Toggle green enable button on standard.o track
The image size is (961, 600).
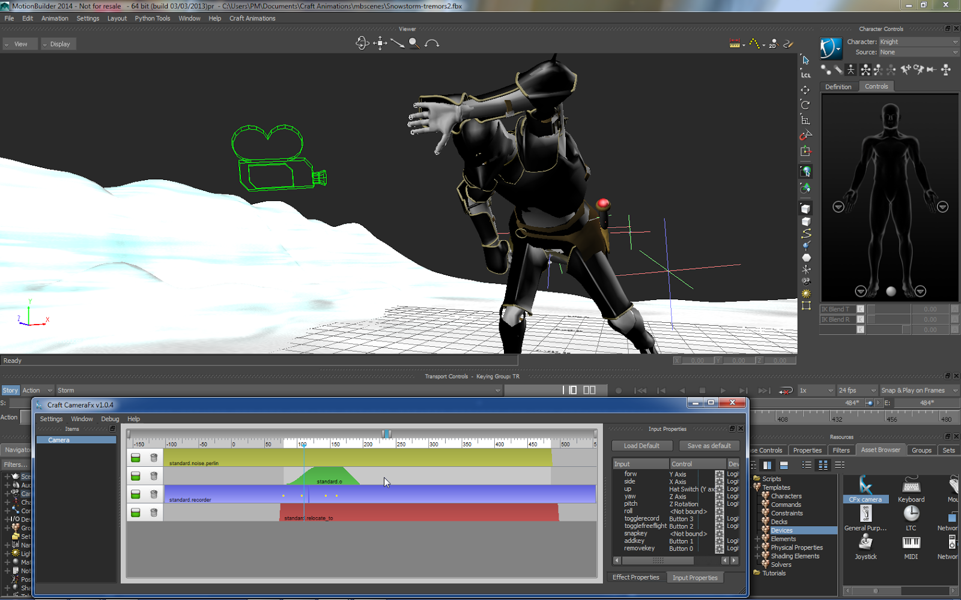136,476
